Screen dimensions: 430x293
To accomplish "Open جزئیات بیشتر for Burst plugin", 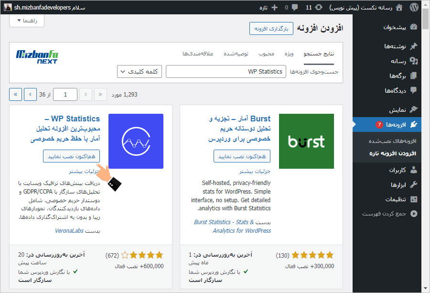I will pos(255,171).
